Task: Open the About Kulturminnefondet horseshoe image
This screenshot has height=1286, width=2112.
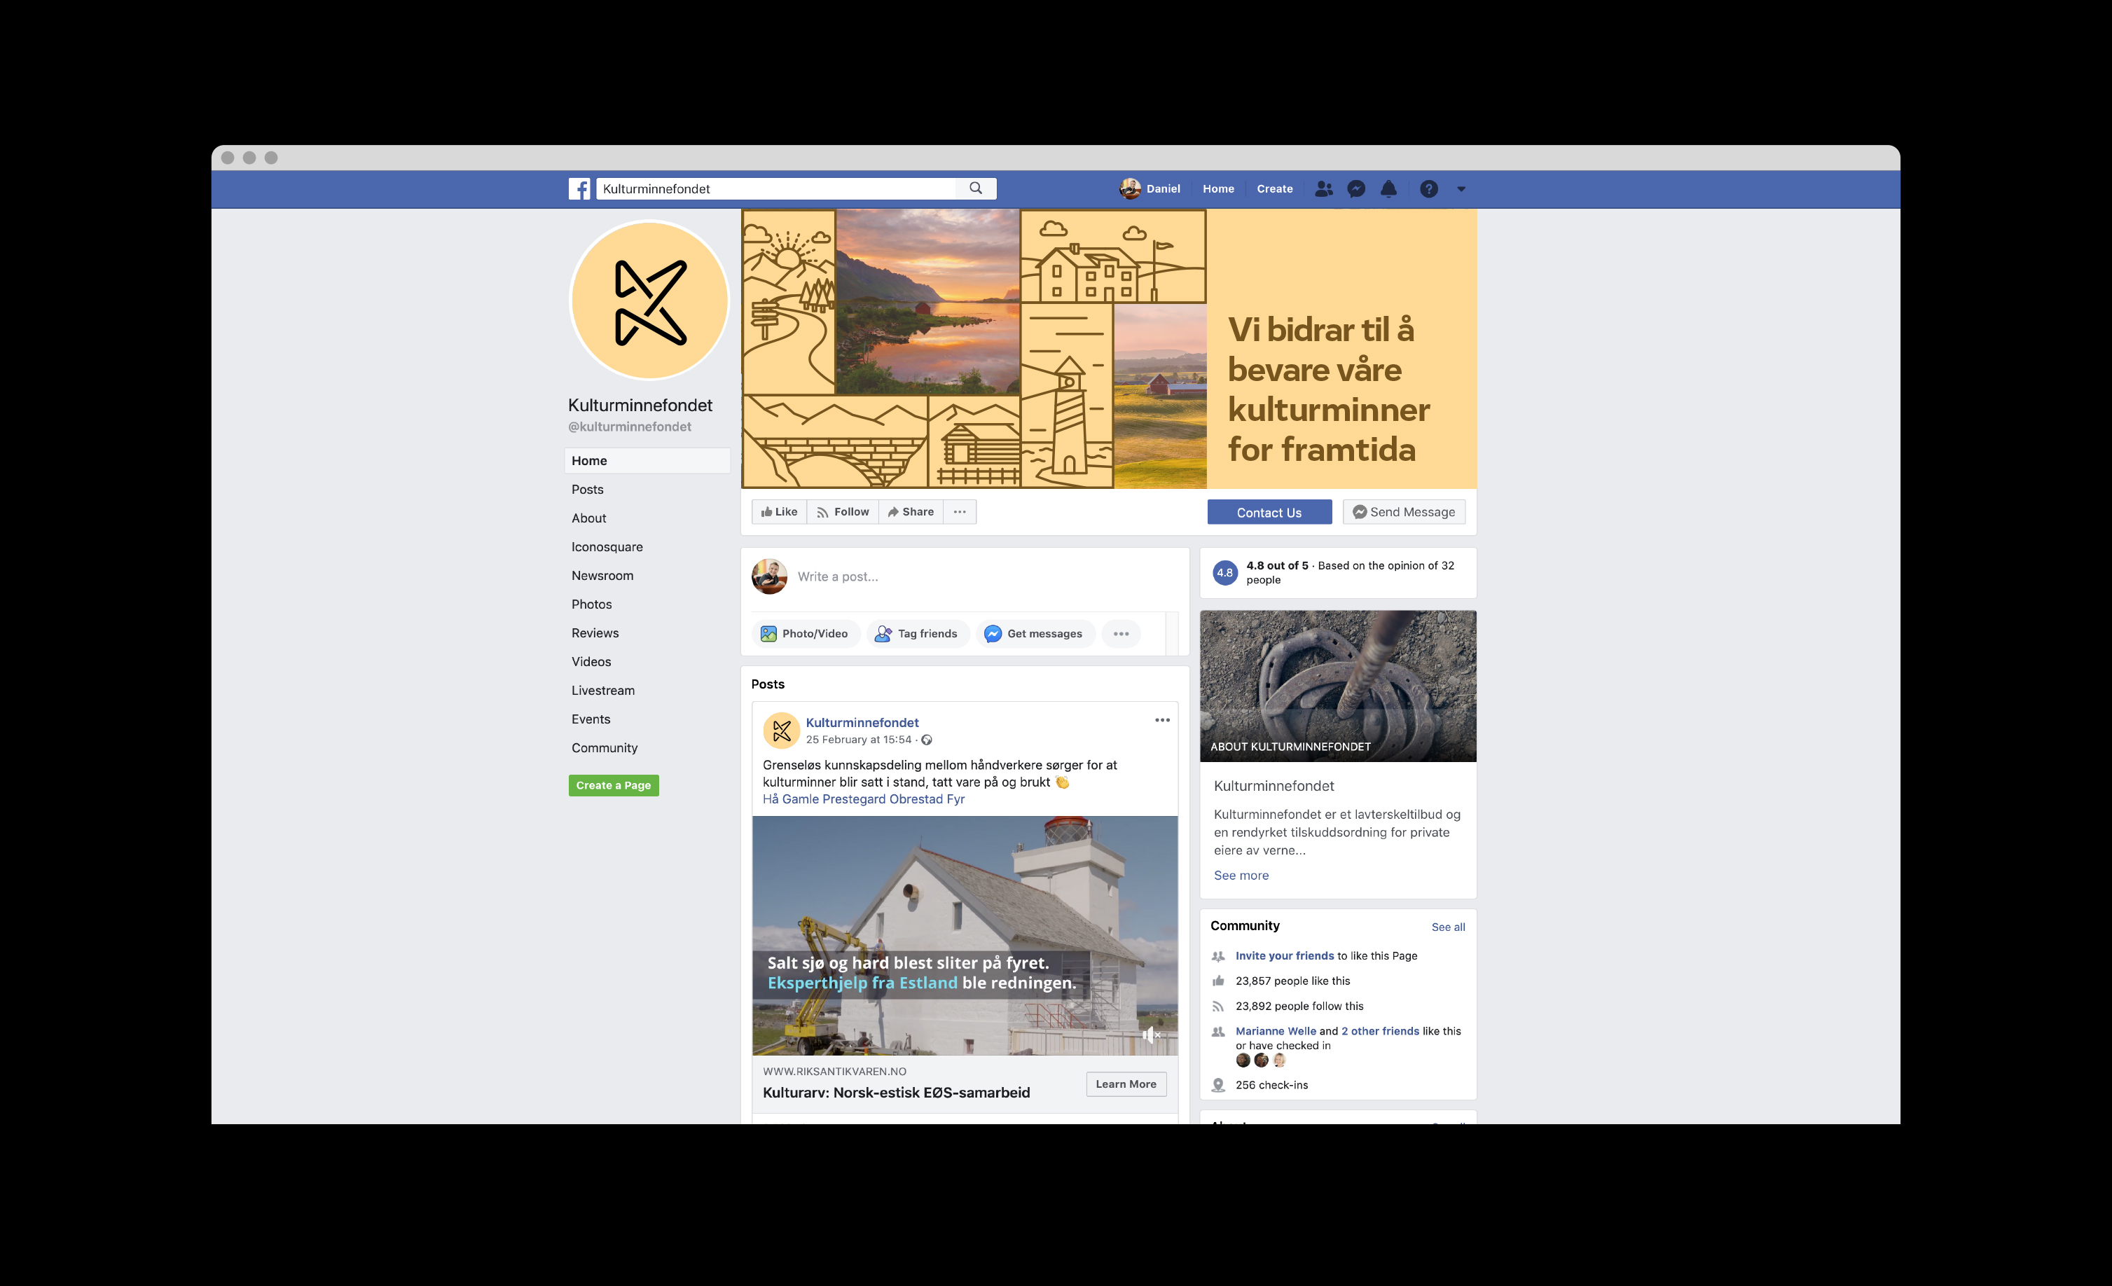Action: point(1338,686)
